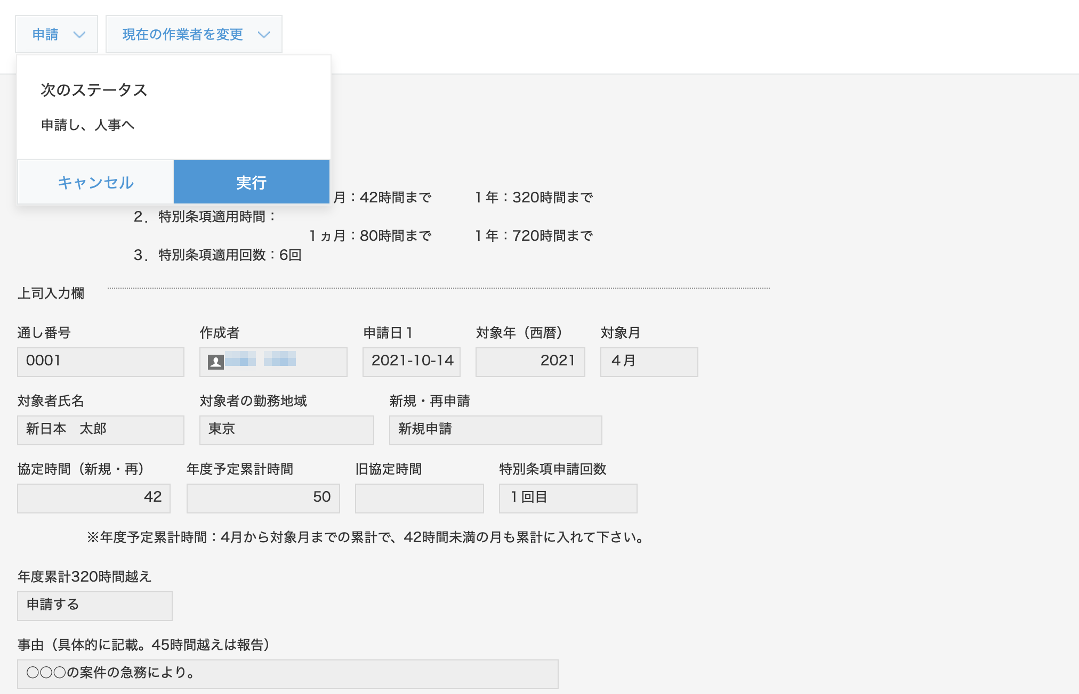Click the キャンセル button in popup

click(96, 182)
